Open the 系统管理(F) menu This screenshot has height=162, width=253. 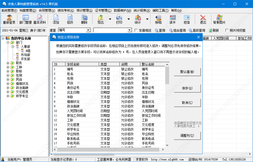(x=9, y=11)
